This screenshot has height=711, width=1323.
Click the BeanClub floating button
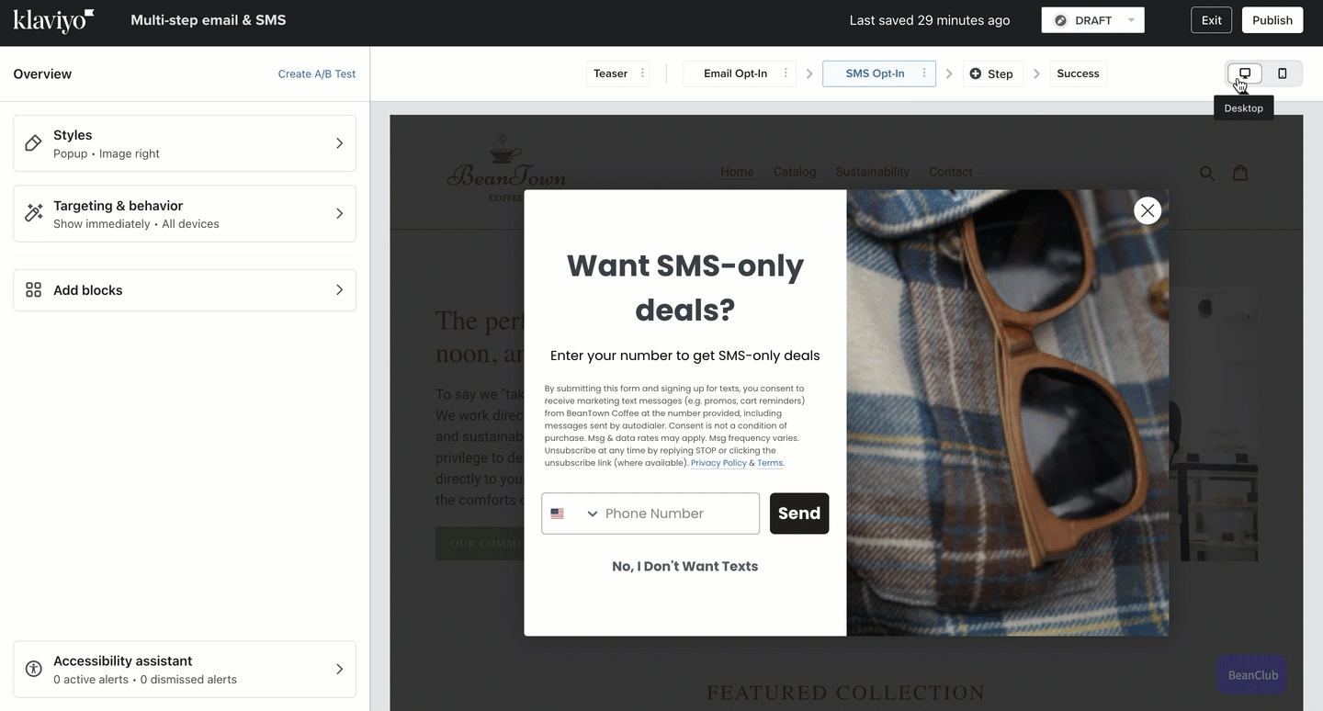(x=1252, y=674)
